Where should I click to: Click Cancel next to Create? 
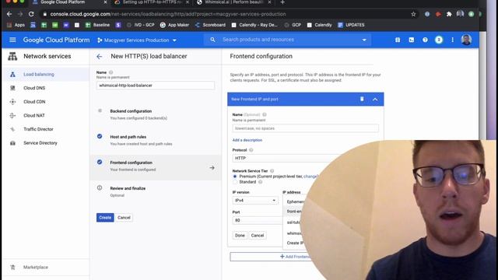(124, 218)
